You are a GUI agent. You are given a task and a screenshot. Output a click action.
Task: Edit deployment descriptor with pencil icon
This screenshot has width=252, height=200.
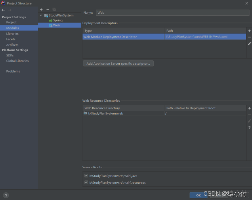click(249, 43)
